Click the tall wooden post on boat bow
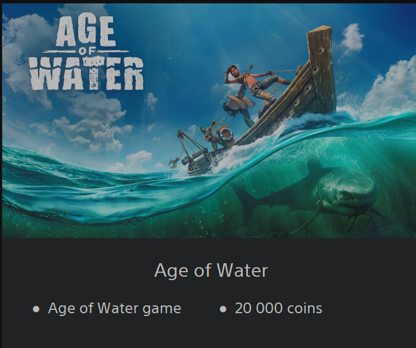This screenshot has width=416, height=348. [x=322, y=70]
